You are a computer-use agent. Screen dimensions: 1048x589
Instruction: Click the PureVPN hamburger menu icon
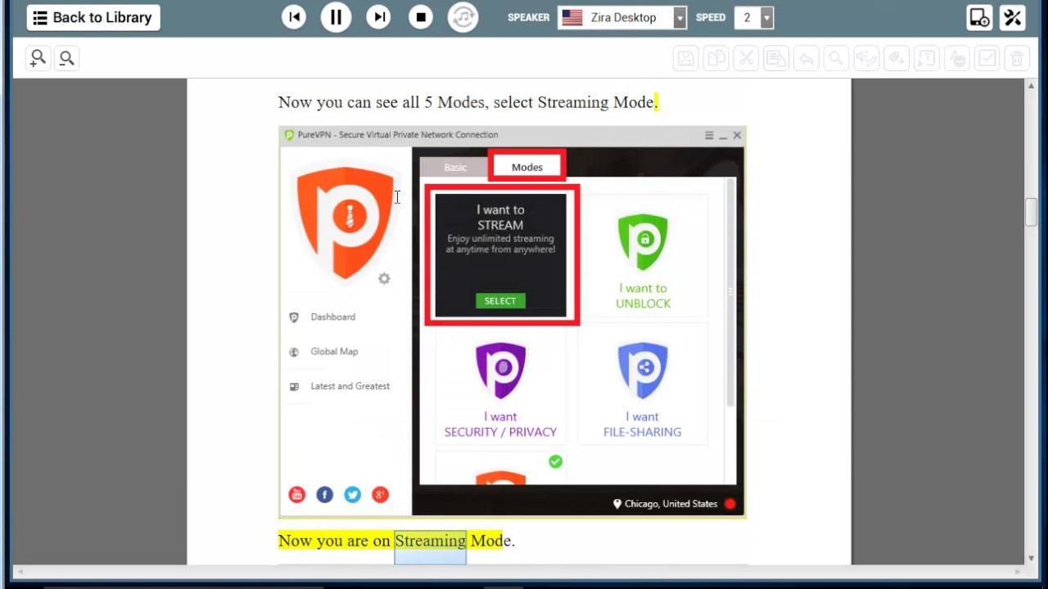[x=709, y=136]
